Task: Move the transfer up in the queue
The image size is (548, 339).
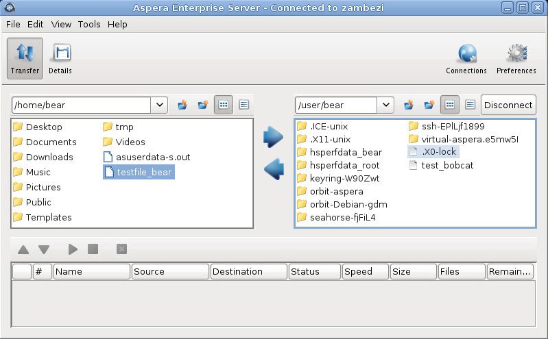Action: click(23, 249)
